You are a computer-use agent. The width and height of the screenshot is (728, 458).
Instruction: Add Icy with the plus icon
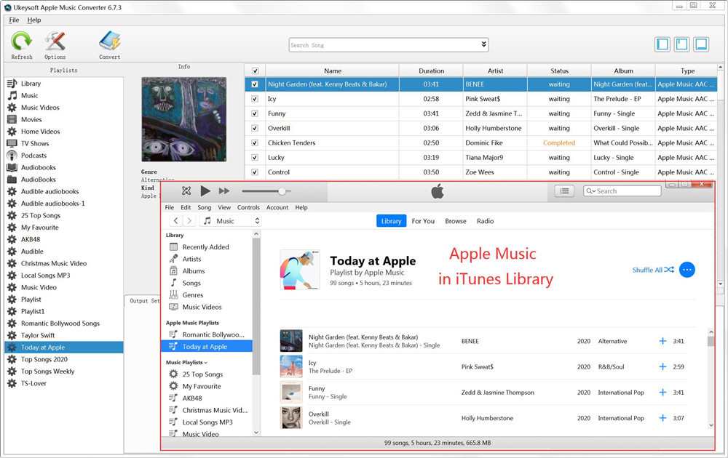(x=662, y=366)
